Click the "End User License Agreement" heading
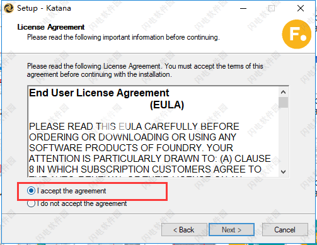The width and height of the screenshot is (317, 245). (99, 93)
